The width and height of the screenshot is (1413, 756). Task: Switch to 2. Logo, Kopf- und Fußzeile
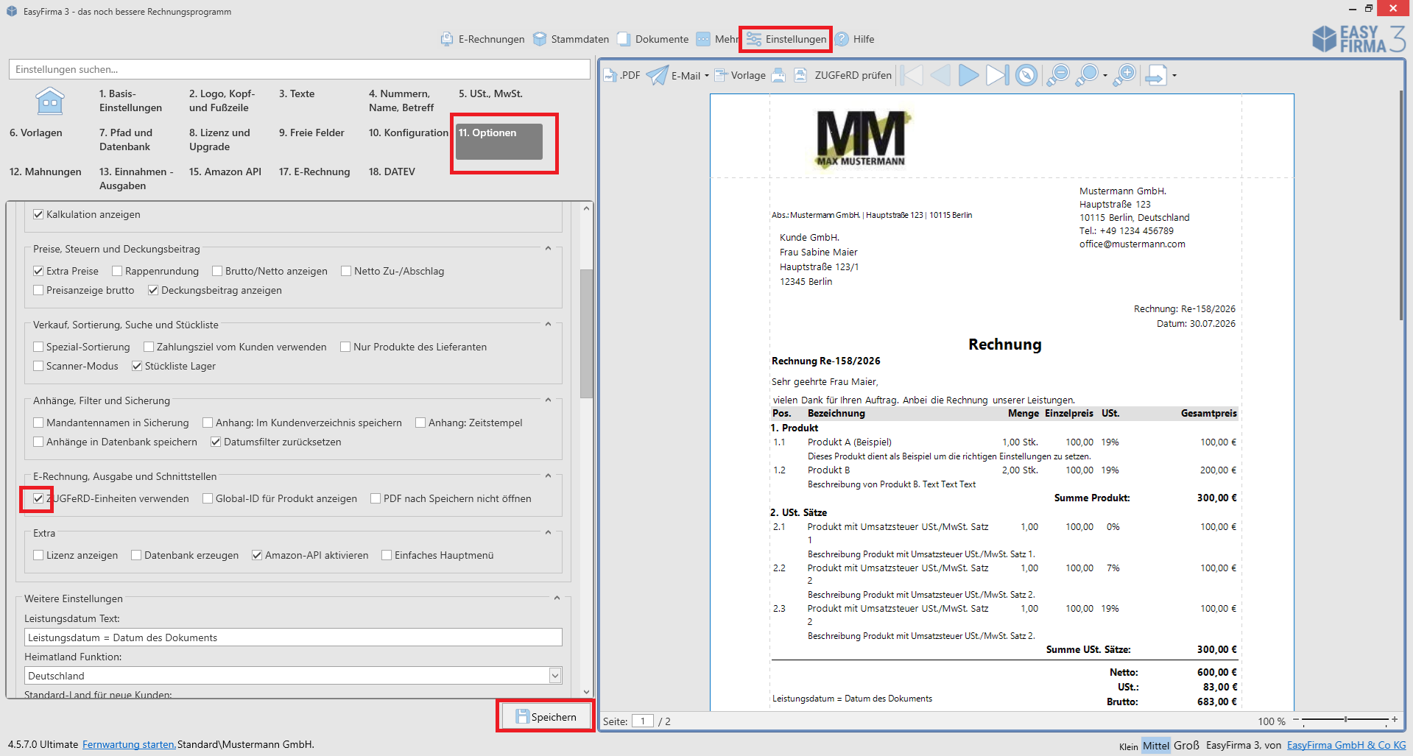tap(222, 101)
